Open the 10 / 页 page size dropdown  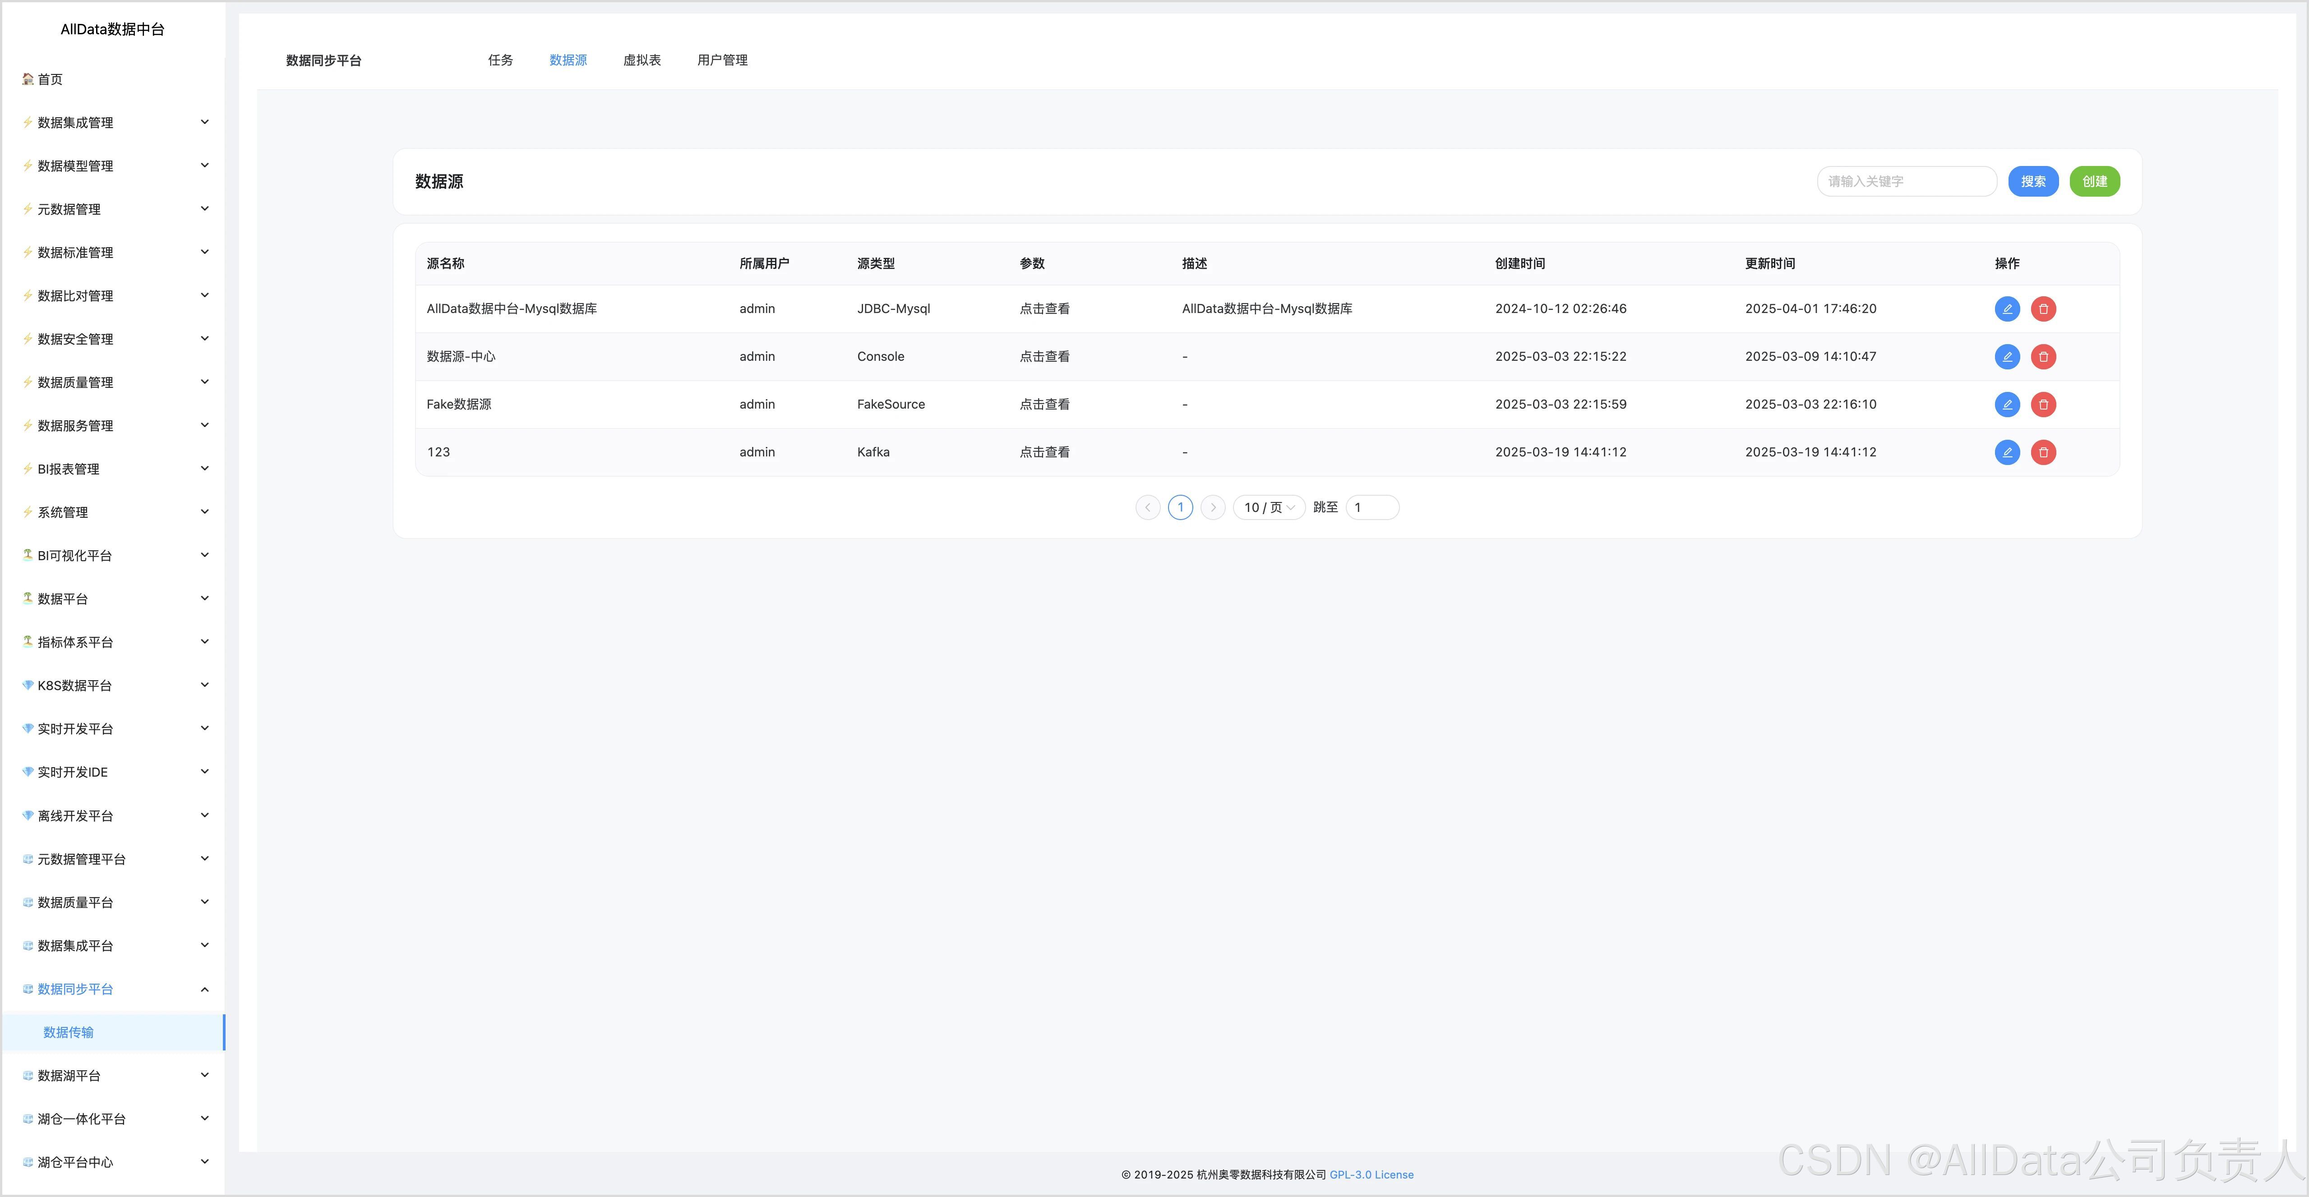tap(1268, 507)
